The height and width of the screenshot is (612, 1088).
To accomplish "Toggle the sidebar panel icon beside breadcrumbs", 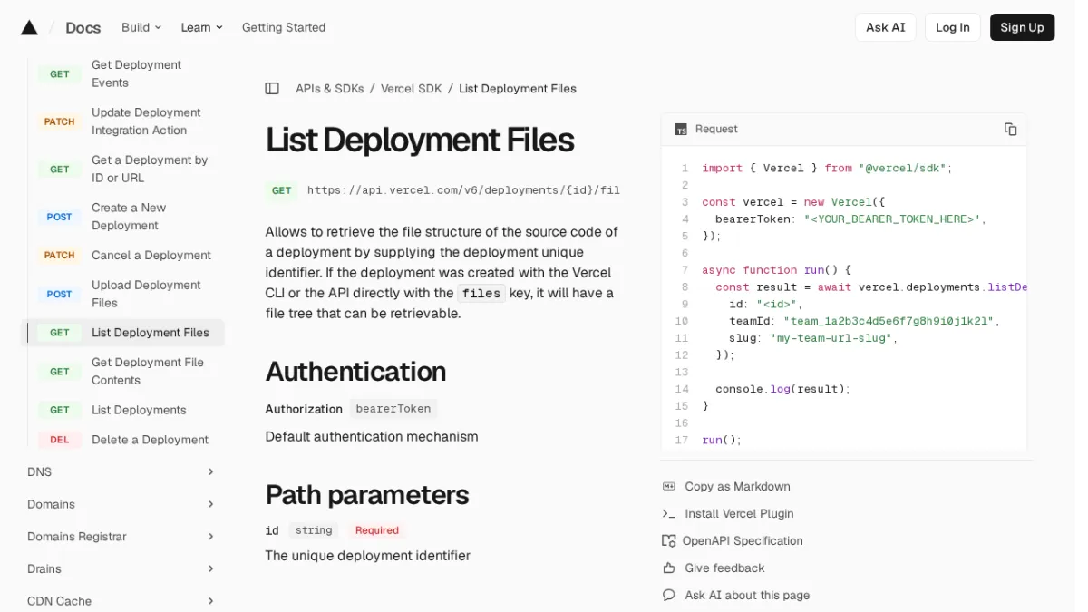I will click(x=272, y=89).
